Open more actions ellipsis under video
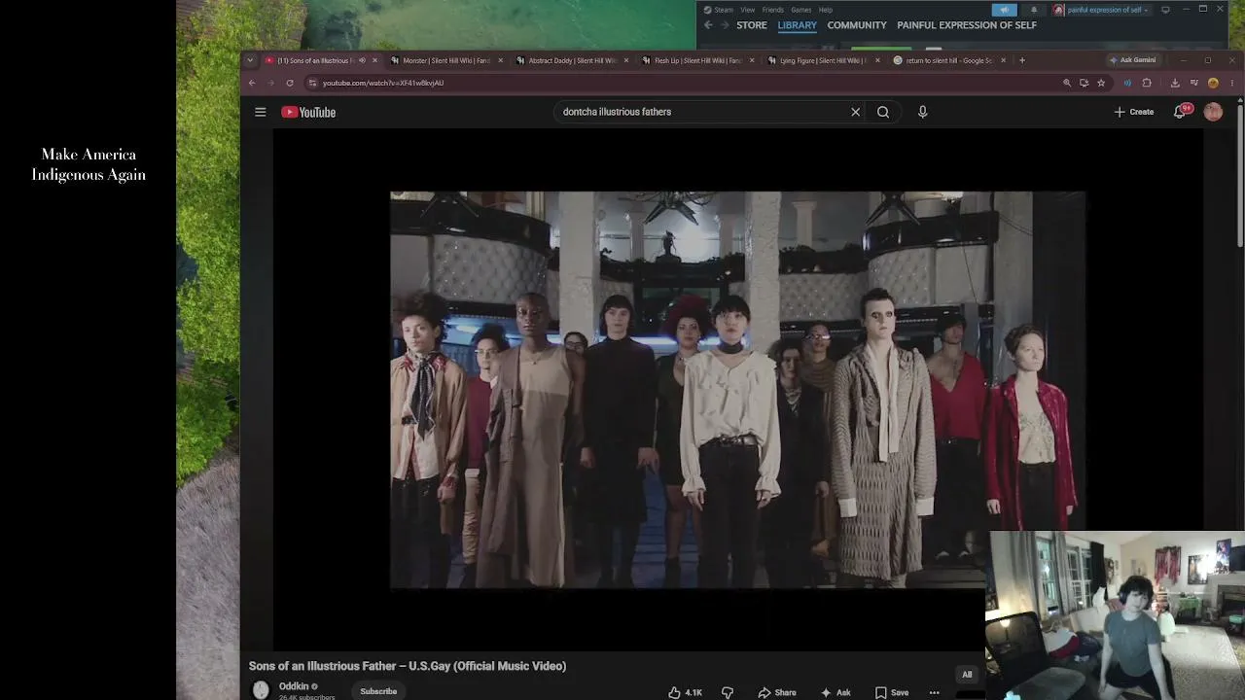This screenshot has height=700, width=1245. coord(934,692)
